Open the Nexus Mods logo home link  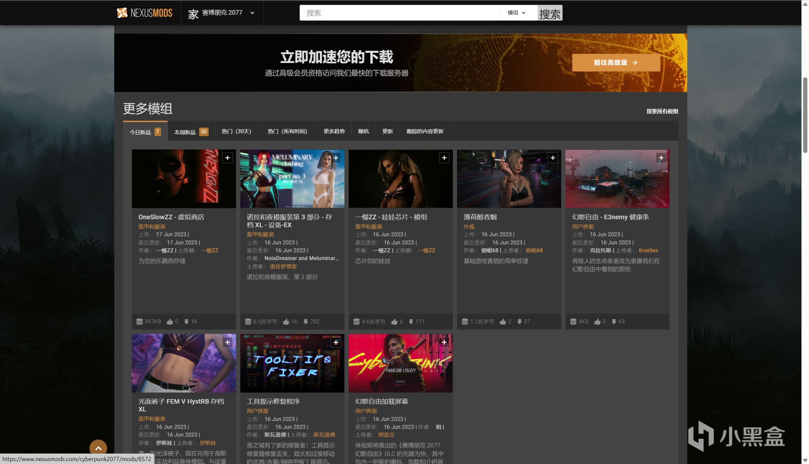144,13
